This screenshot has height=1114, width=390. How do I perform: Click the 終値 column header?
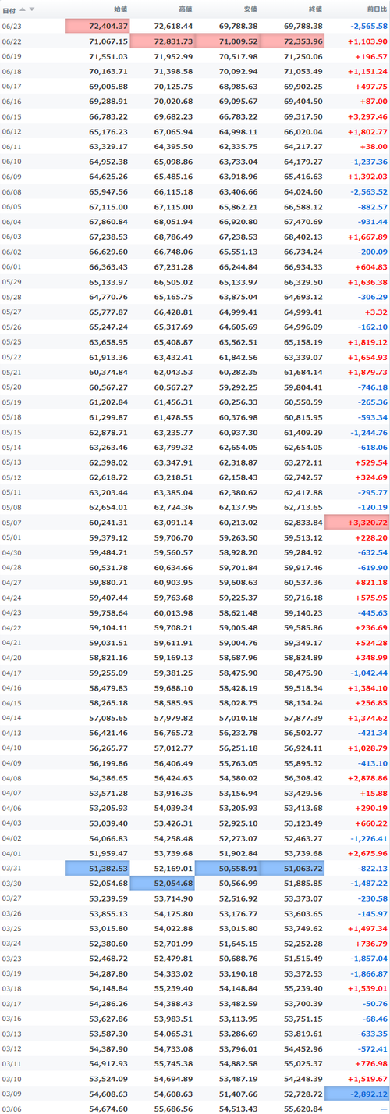314,9
